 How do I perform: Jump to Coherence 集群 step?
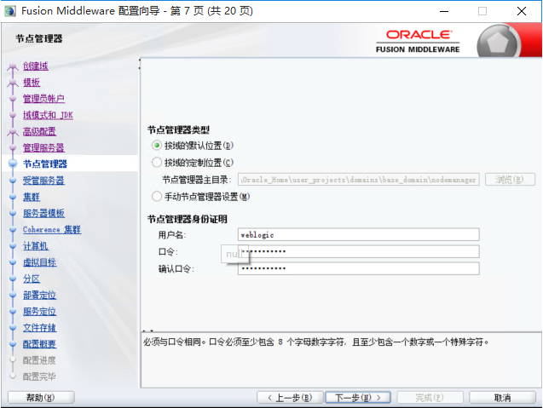(x=52, y=229)
